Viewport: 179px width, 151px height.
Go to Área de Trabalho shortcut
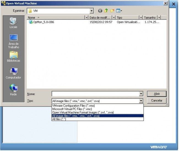click(x=13, y=41)
